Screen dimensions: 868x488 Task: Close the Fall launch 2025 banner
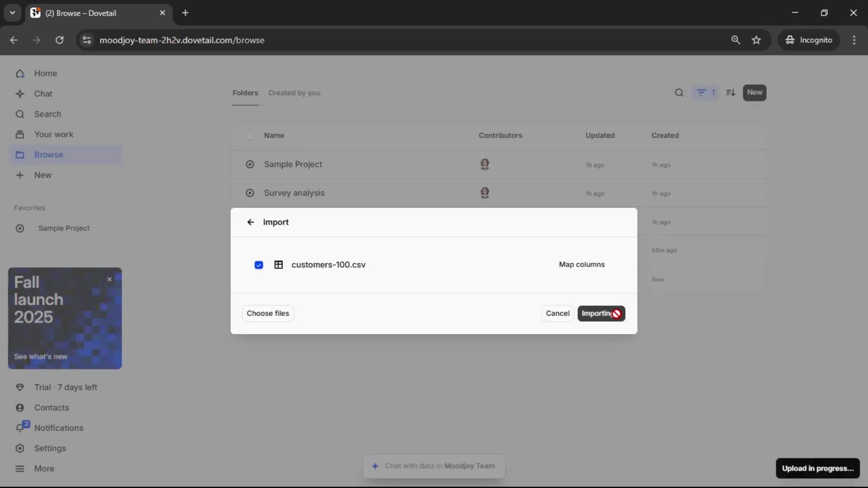(109, 280)
